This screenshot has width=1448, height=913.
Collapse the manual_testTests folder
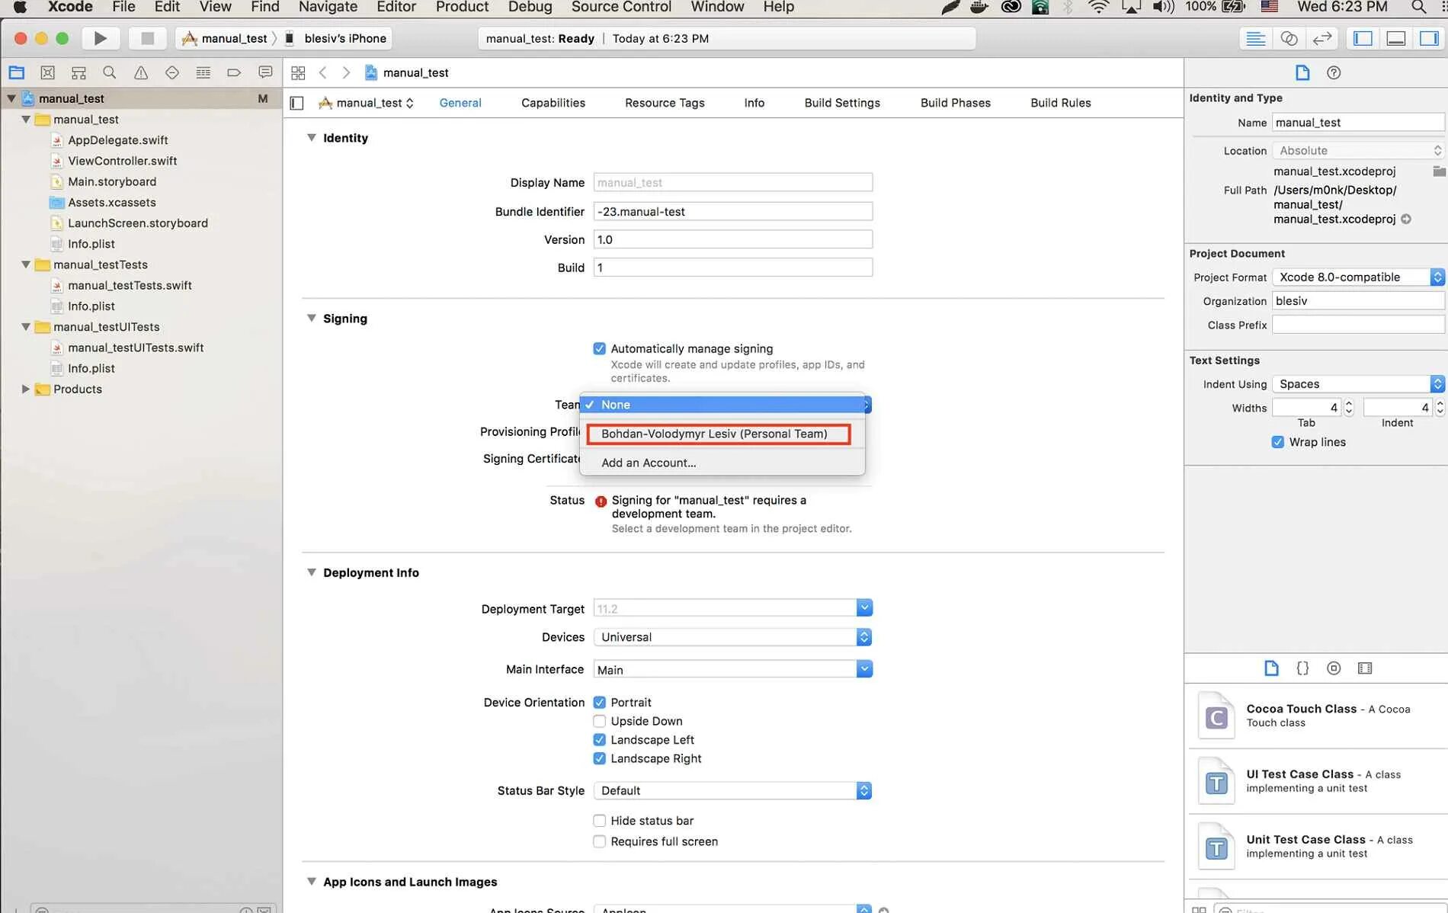pos(25,264)
